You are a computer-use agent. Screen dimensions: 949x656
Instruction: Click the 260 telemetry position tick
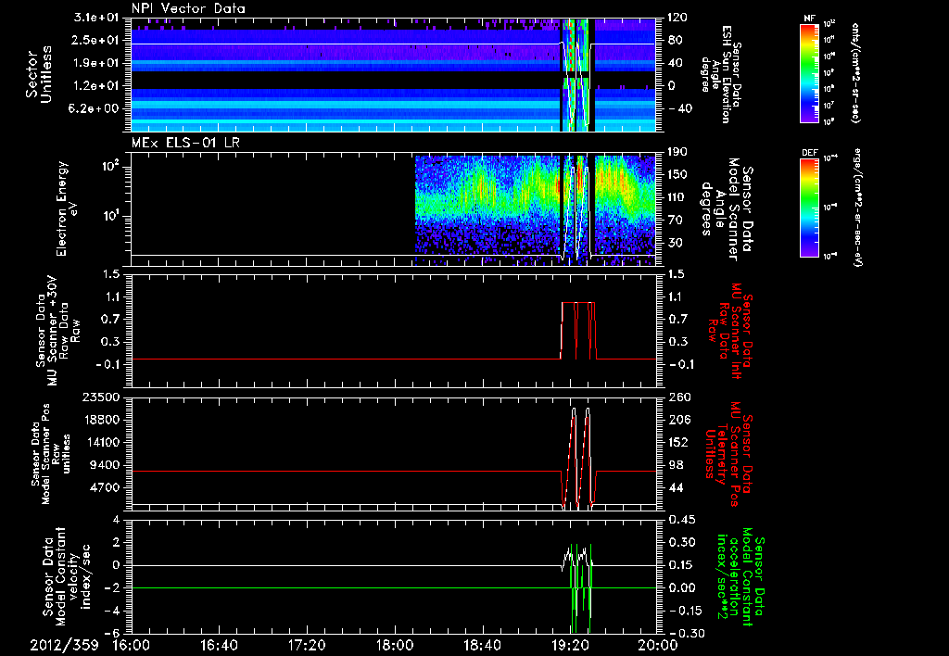(x=677, y=397)
